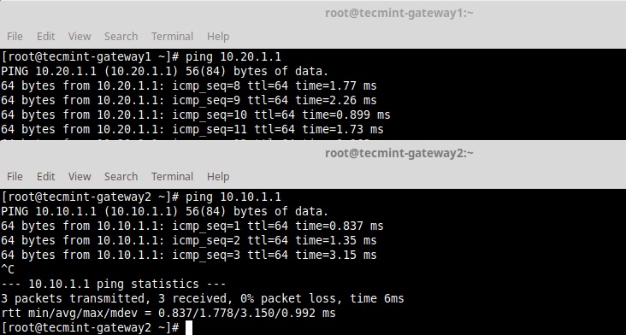Click the root@tecmint-gateway1 window title
This screenshot has height=335, width=626.
399,13
